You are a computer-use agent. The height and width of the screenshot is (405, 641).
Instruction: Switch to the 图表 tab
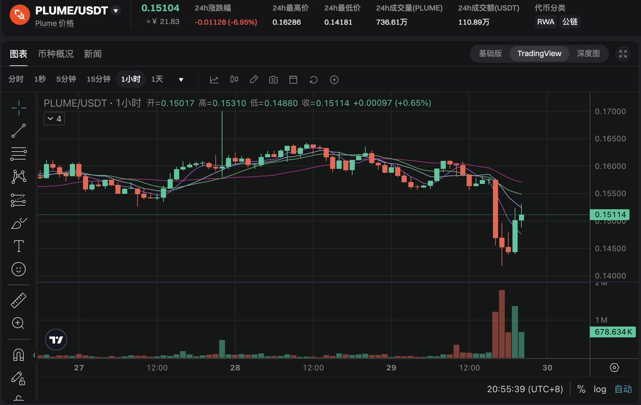tap(18, 54)
